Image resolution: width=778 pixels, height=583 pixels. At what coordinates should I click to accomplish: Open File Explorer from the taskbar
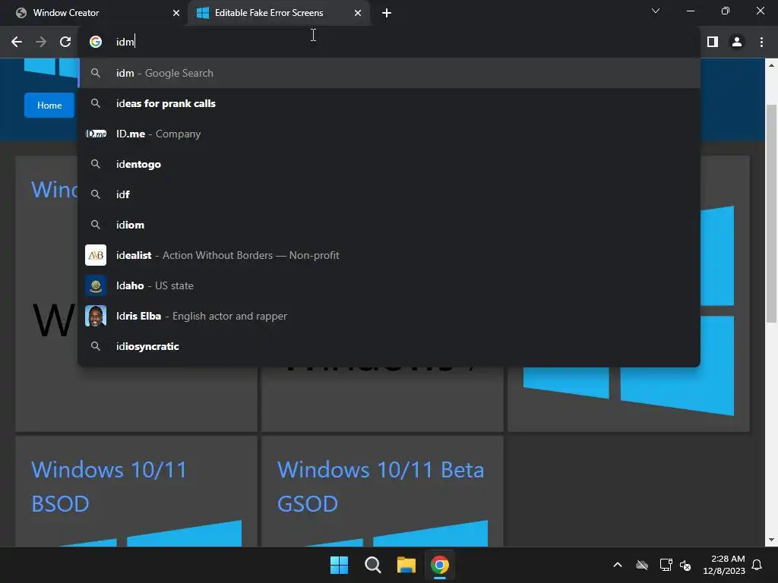[406, 565]
